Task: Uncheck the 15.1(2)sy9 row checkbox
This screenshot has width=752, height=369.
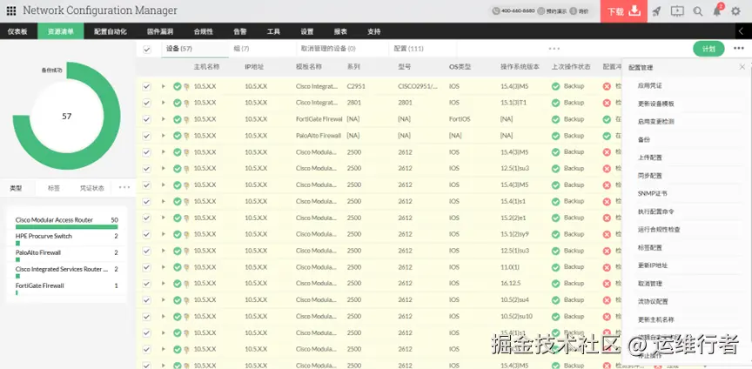Action: (x=147, y=234)
